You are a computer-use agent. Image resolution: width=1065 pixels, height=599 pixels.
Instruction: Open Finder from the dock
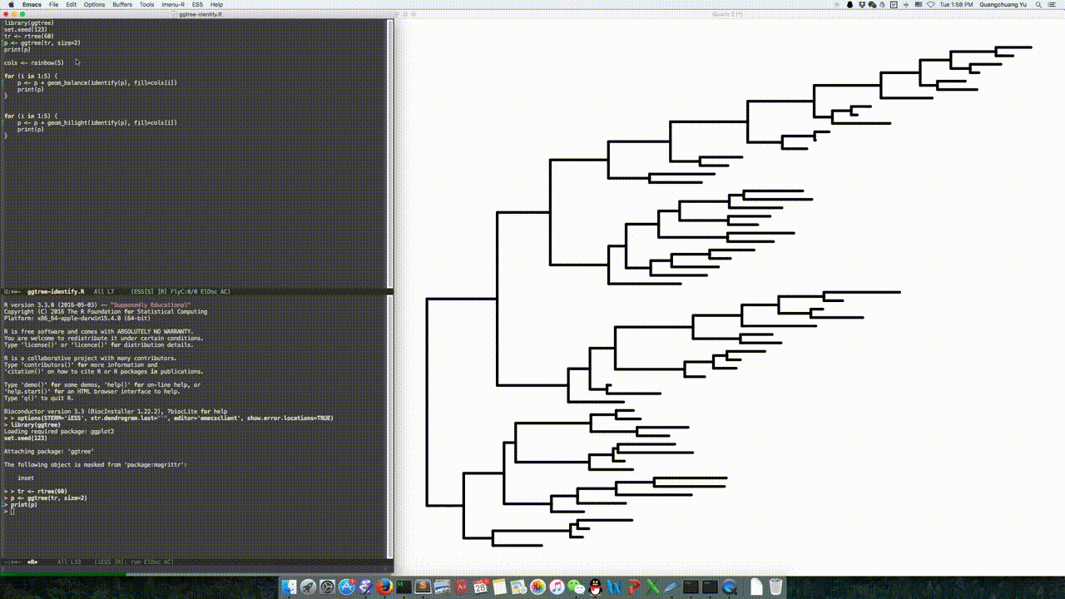[x=289, y=587]
